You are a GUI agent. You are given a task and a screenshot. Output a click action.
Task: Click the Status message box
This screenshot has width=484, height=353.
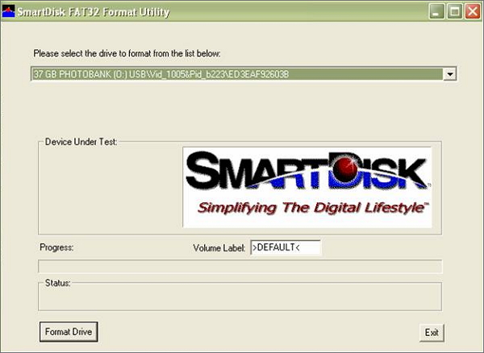click(x=240, y=297)
